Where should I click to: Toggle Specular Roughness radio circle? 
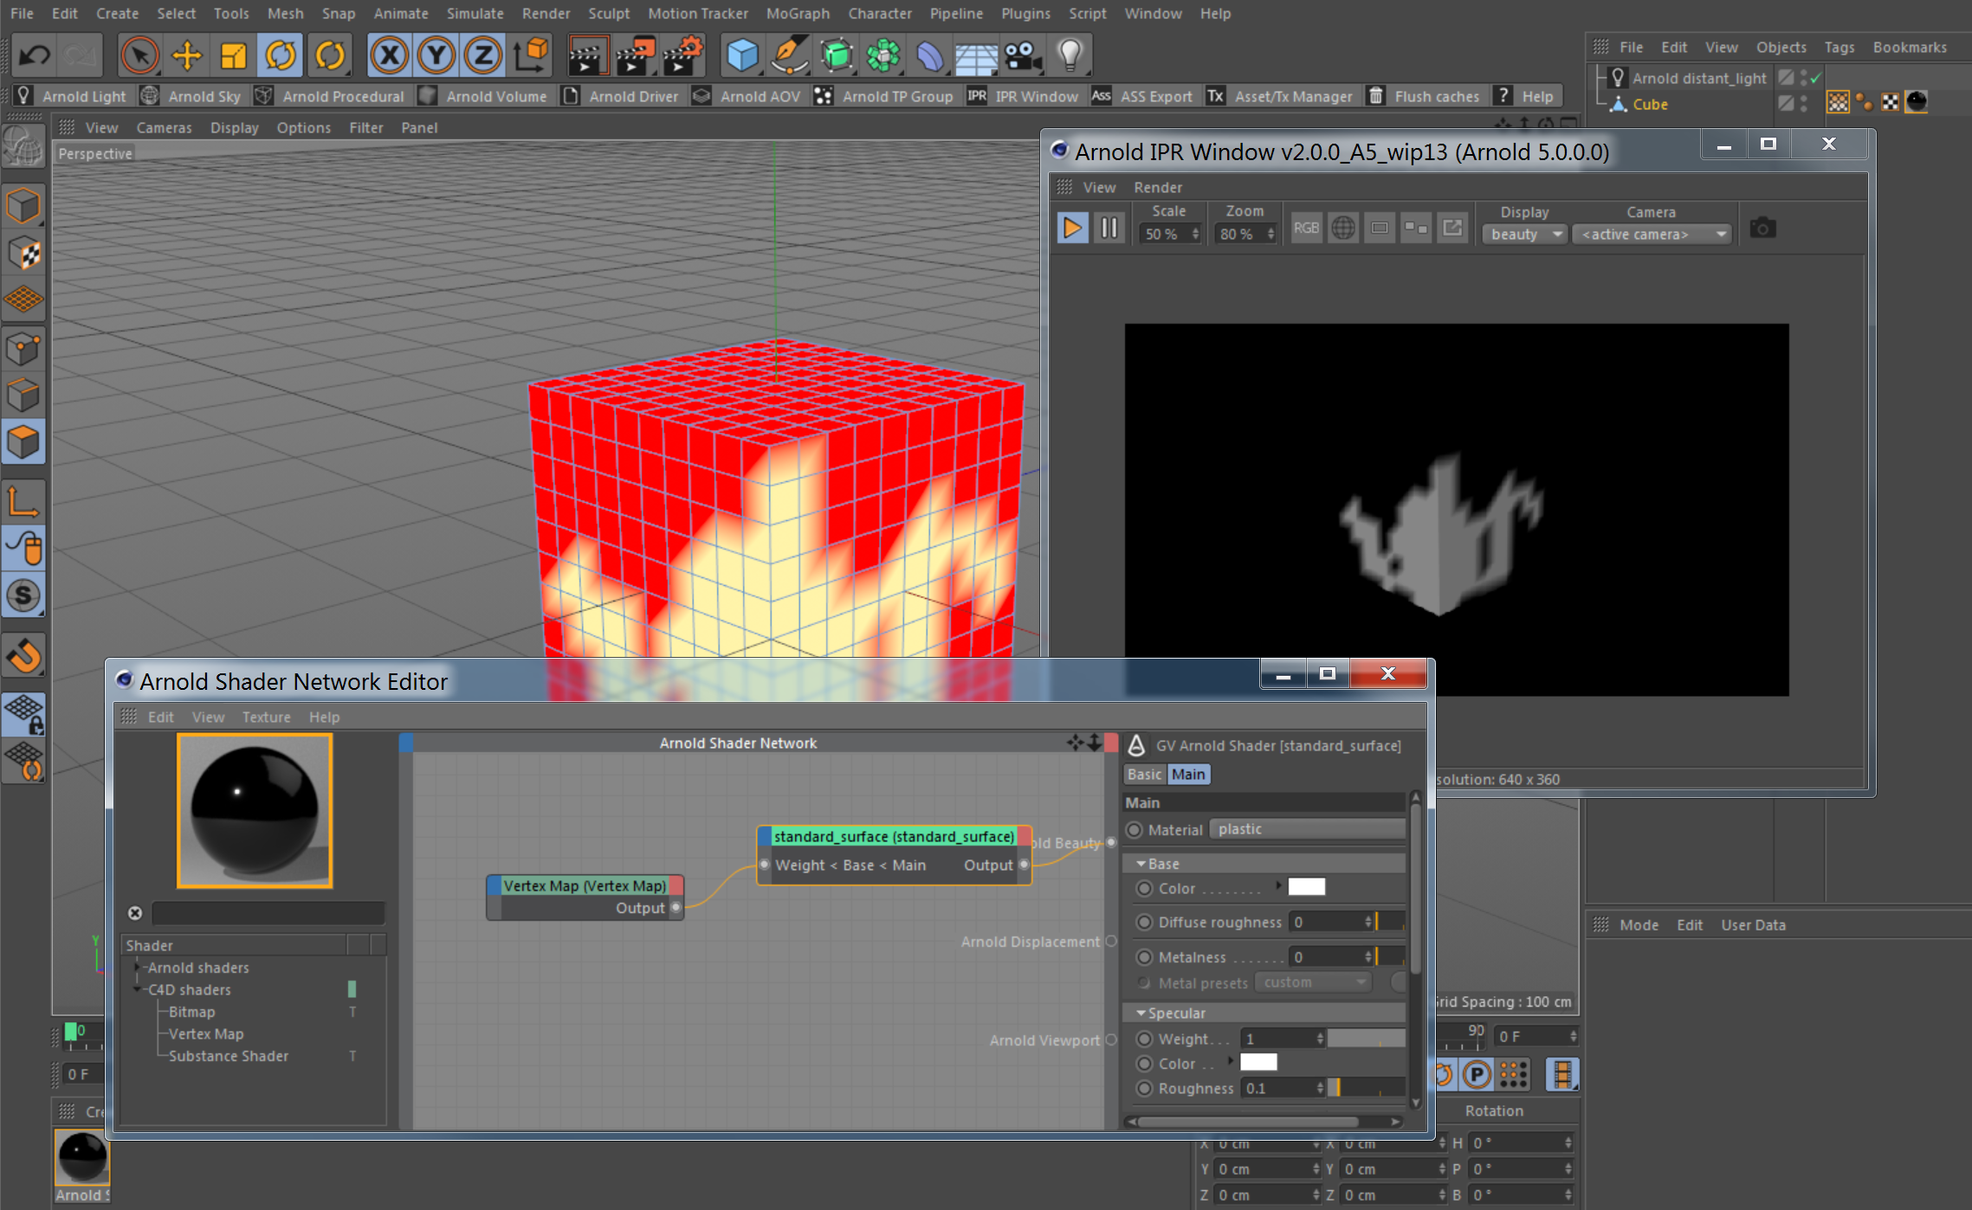1145,1088
